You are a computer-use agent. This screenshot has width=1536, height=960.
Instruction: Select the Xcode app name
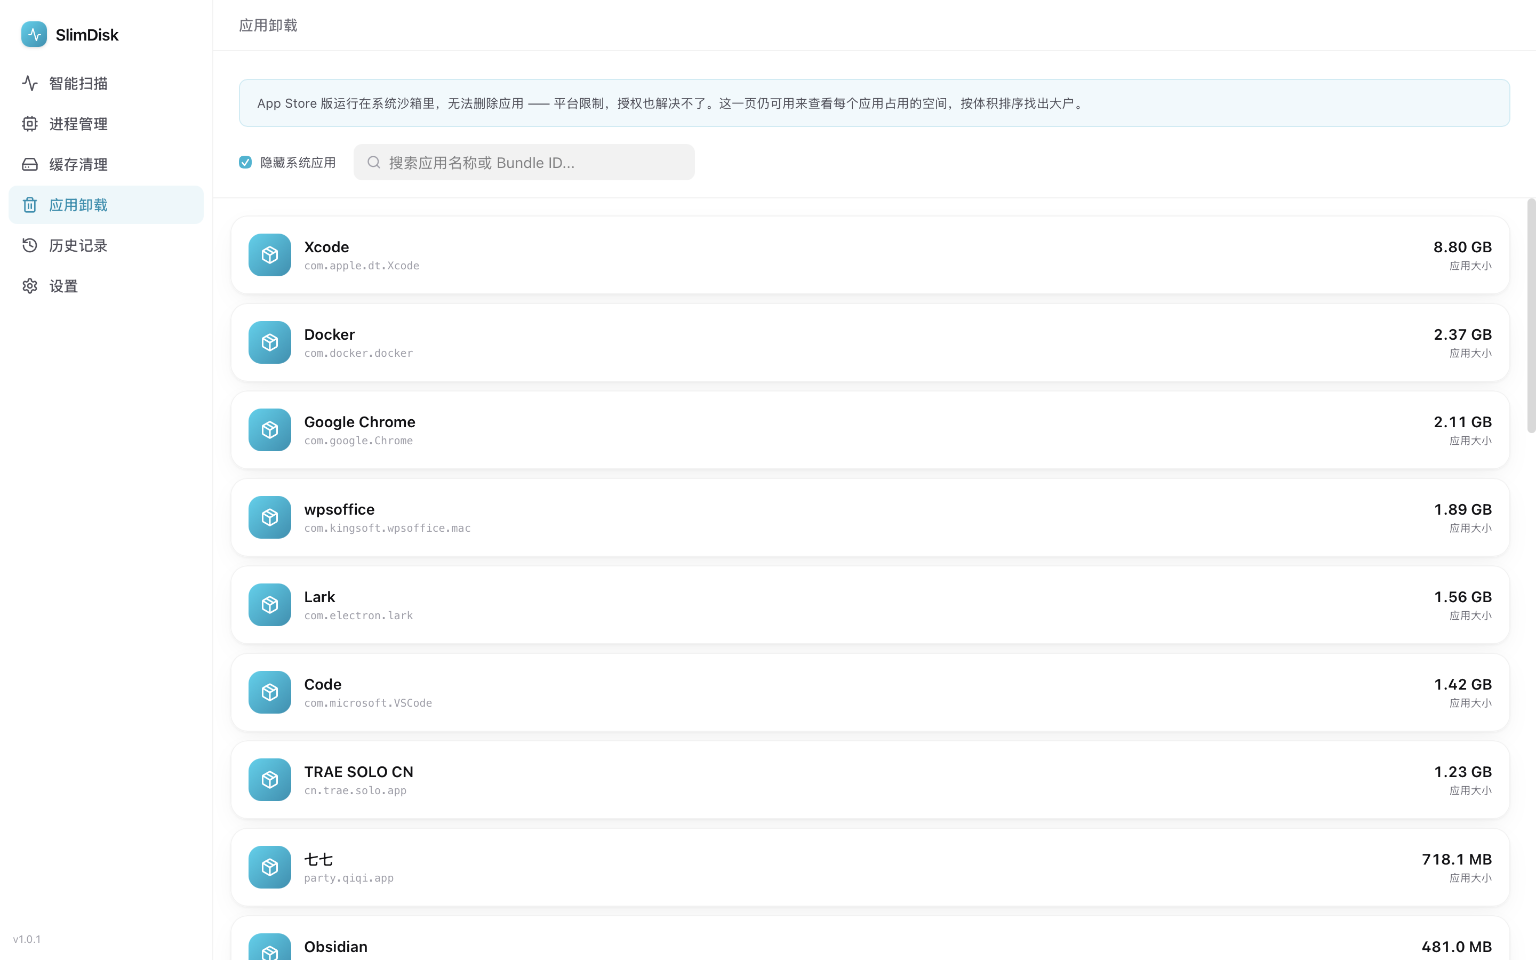pyautogui.click(x=326, y=247)
